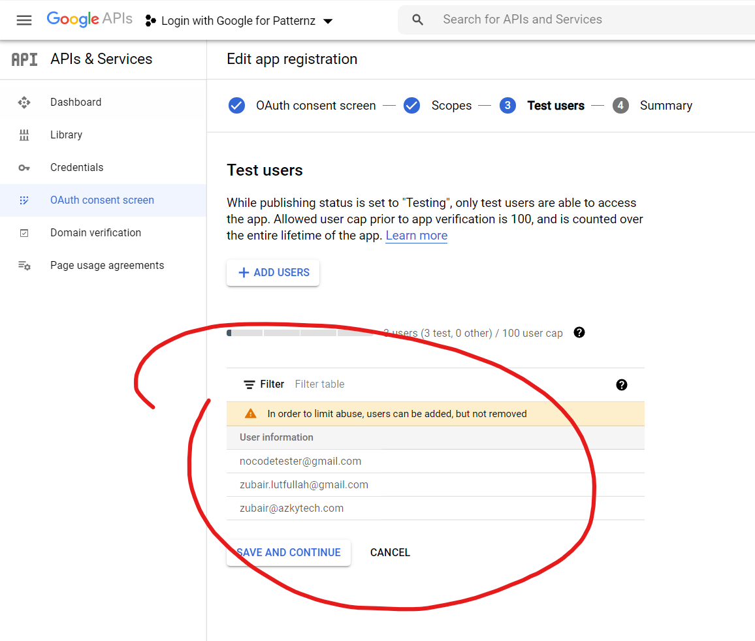Click the CANCEL button

click(x=390, y=553)
